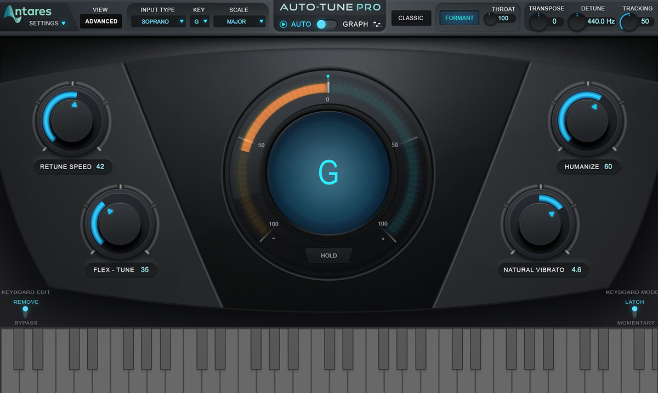658x393 pixels.
Task: Click the Humanize knob
Action: pos(587,120)
